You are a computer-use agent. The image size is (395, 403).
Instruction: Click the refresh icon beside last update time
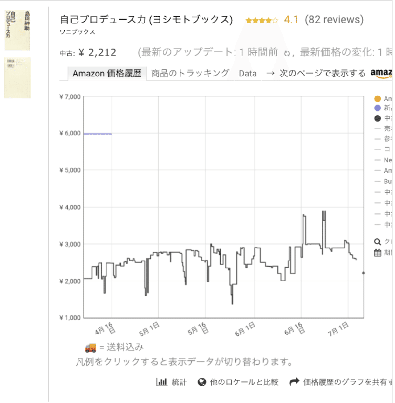click(287, 54)
